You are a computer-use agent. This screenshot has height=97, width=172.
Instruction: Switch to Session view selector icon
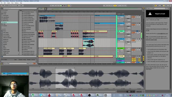(x=144, y=10)
